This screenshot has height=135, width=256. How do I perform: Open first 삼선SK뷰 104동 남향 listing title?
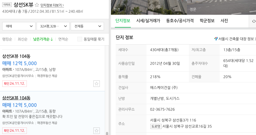pos(16,56)
